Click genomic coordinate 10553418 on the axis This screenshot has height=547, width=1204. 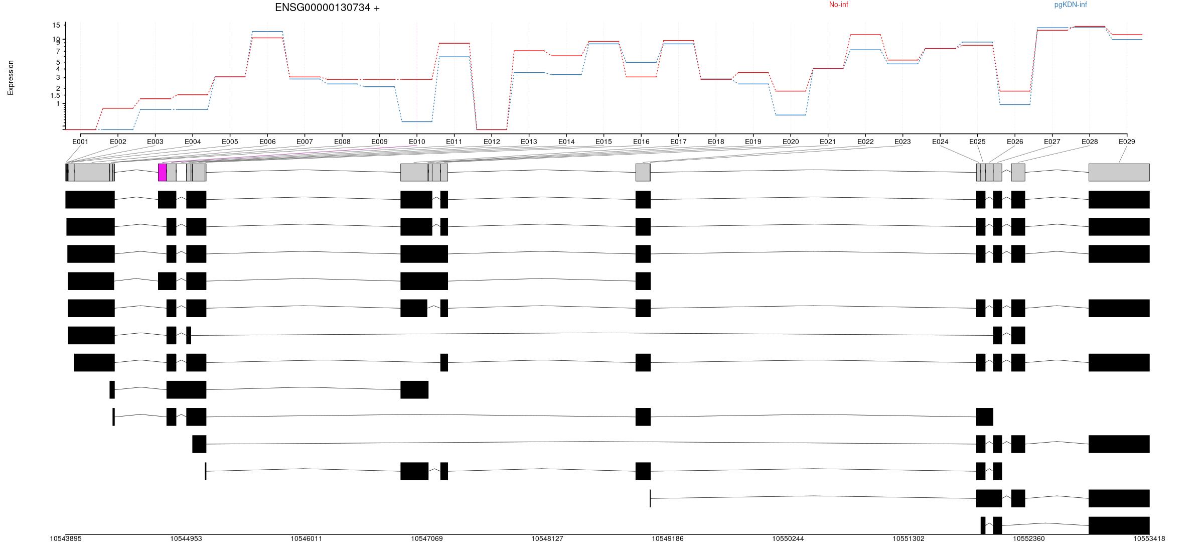coord(1149,538)
